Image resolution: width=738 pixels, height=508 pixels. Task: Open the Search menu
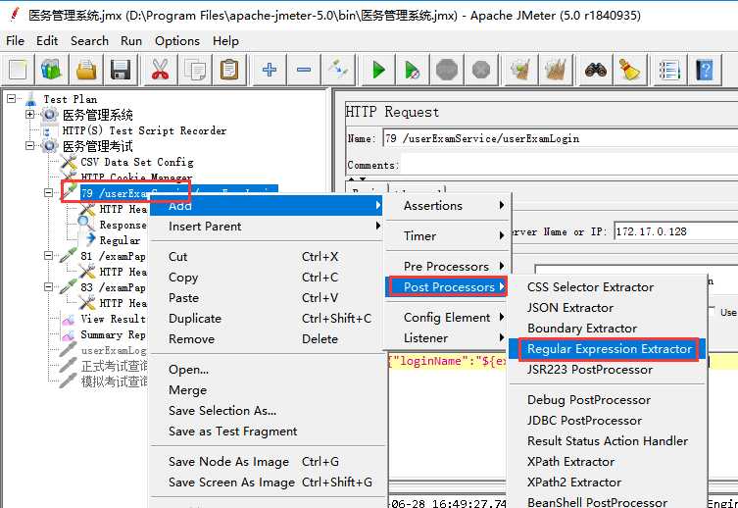(x=89, y=41)
